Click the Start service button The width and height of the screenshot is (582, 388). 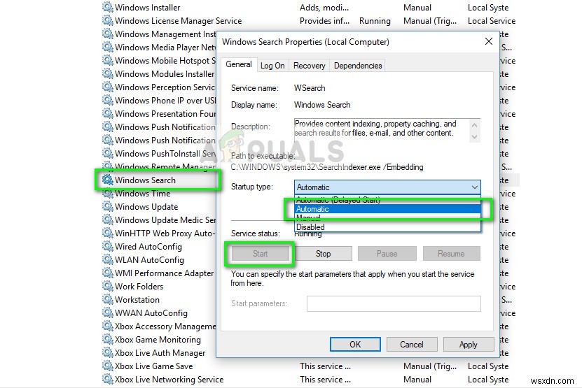pyautogui.click(x=261, y=254)
